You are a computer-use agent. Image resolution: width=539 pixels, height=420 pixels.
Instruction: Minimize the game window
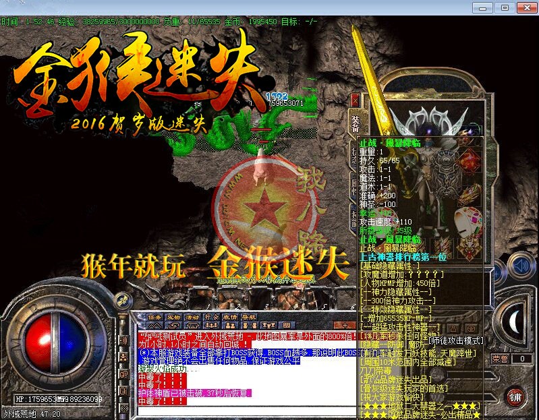point(482,7)
